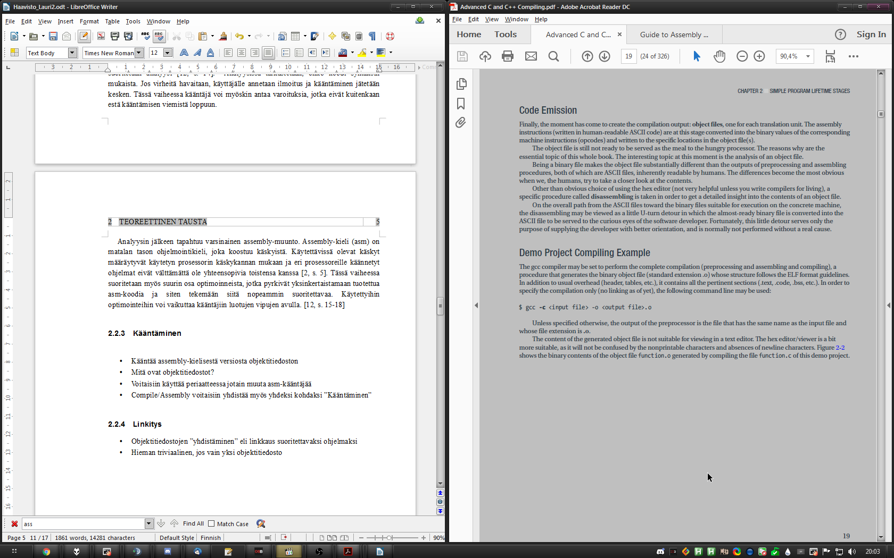Image resolution: width=894 pixels, height=558 pixels.
Task: Open Acrobat find text magnifier
Action: coord(553,56)
